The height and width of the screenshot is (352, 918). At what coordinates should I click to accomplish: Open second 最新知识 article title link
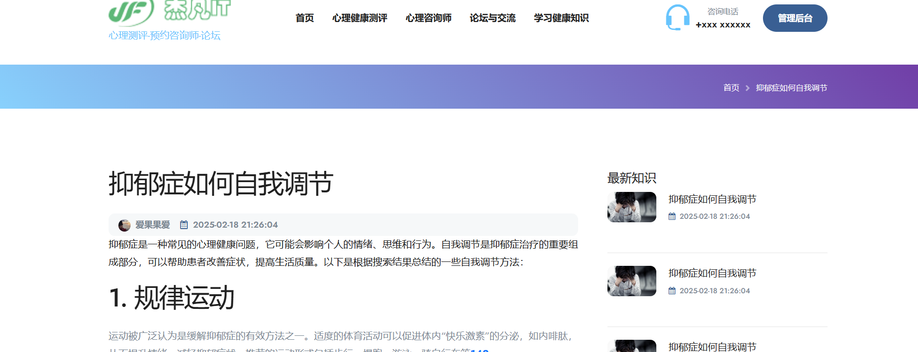712,273
